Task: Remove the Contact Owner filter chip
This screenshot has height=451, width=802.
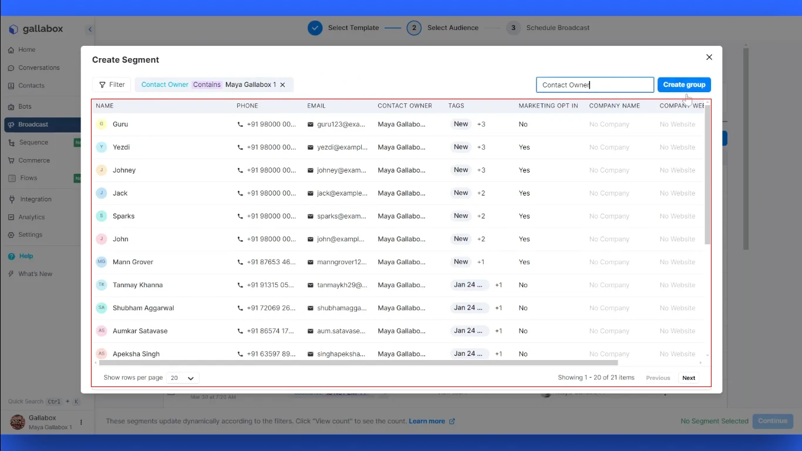Action: [282, 85]
